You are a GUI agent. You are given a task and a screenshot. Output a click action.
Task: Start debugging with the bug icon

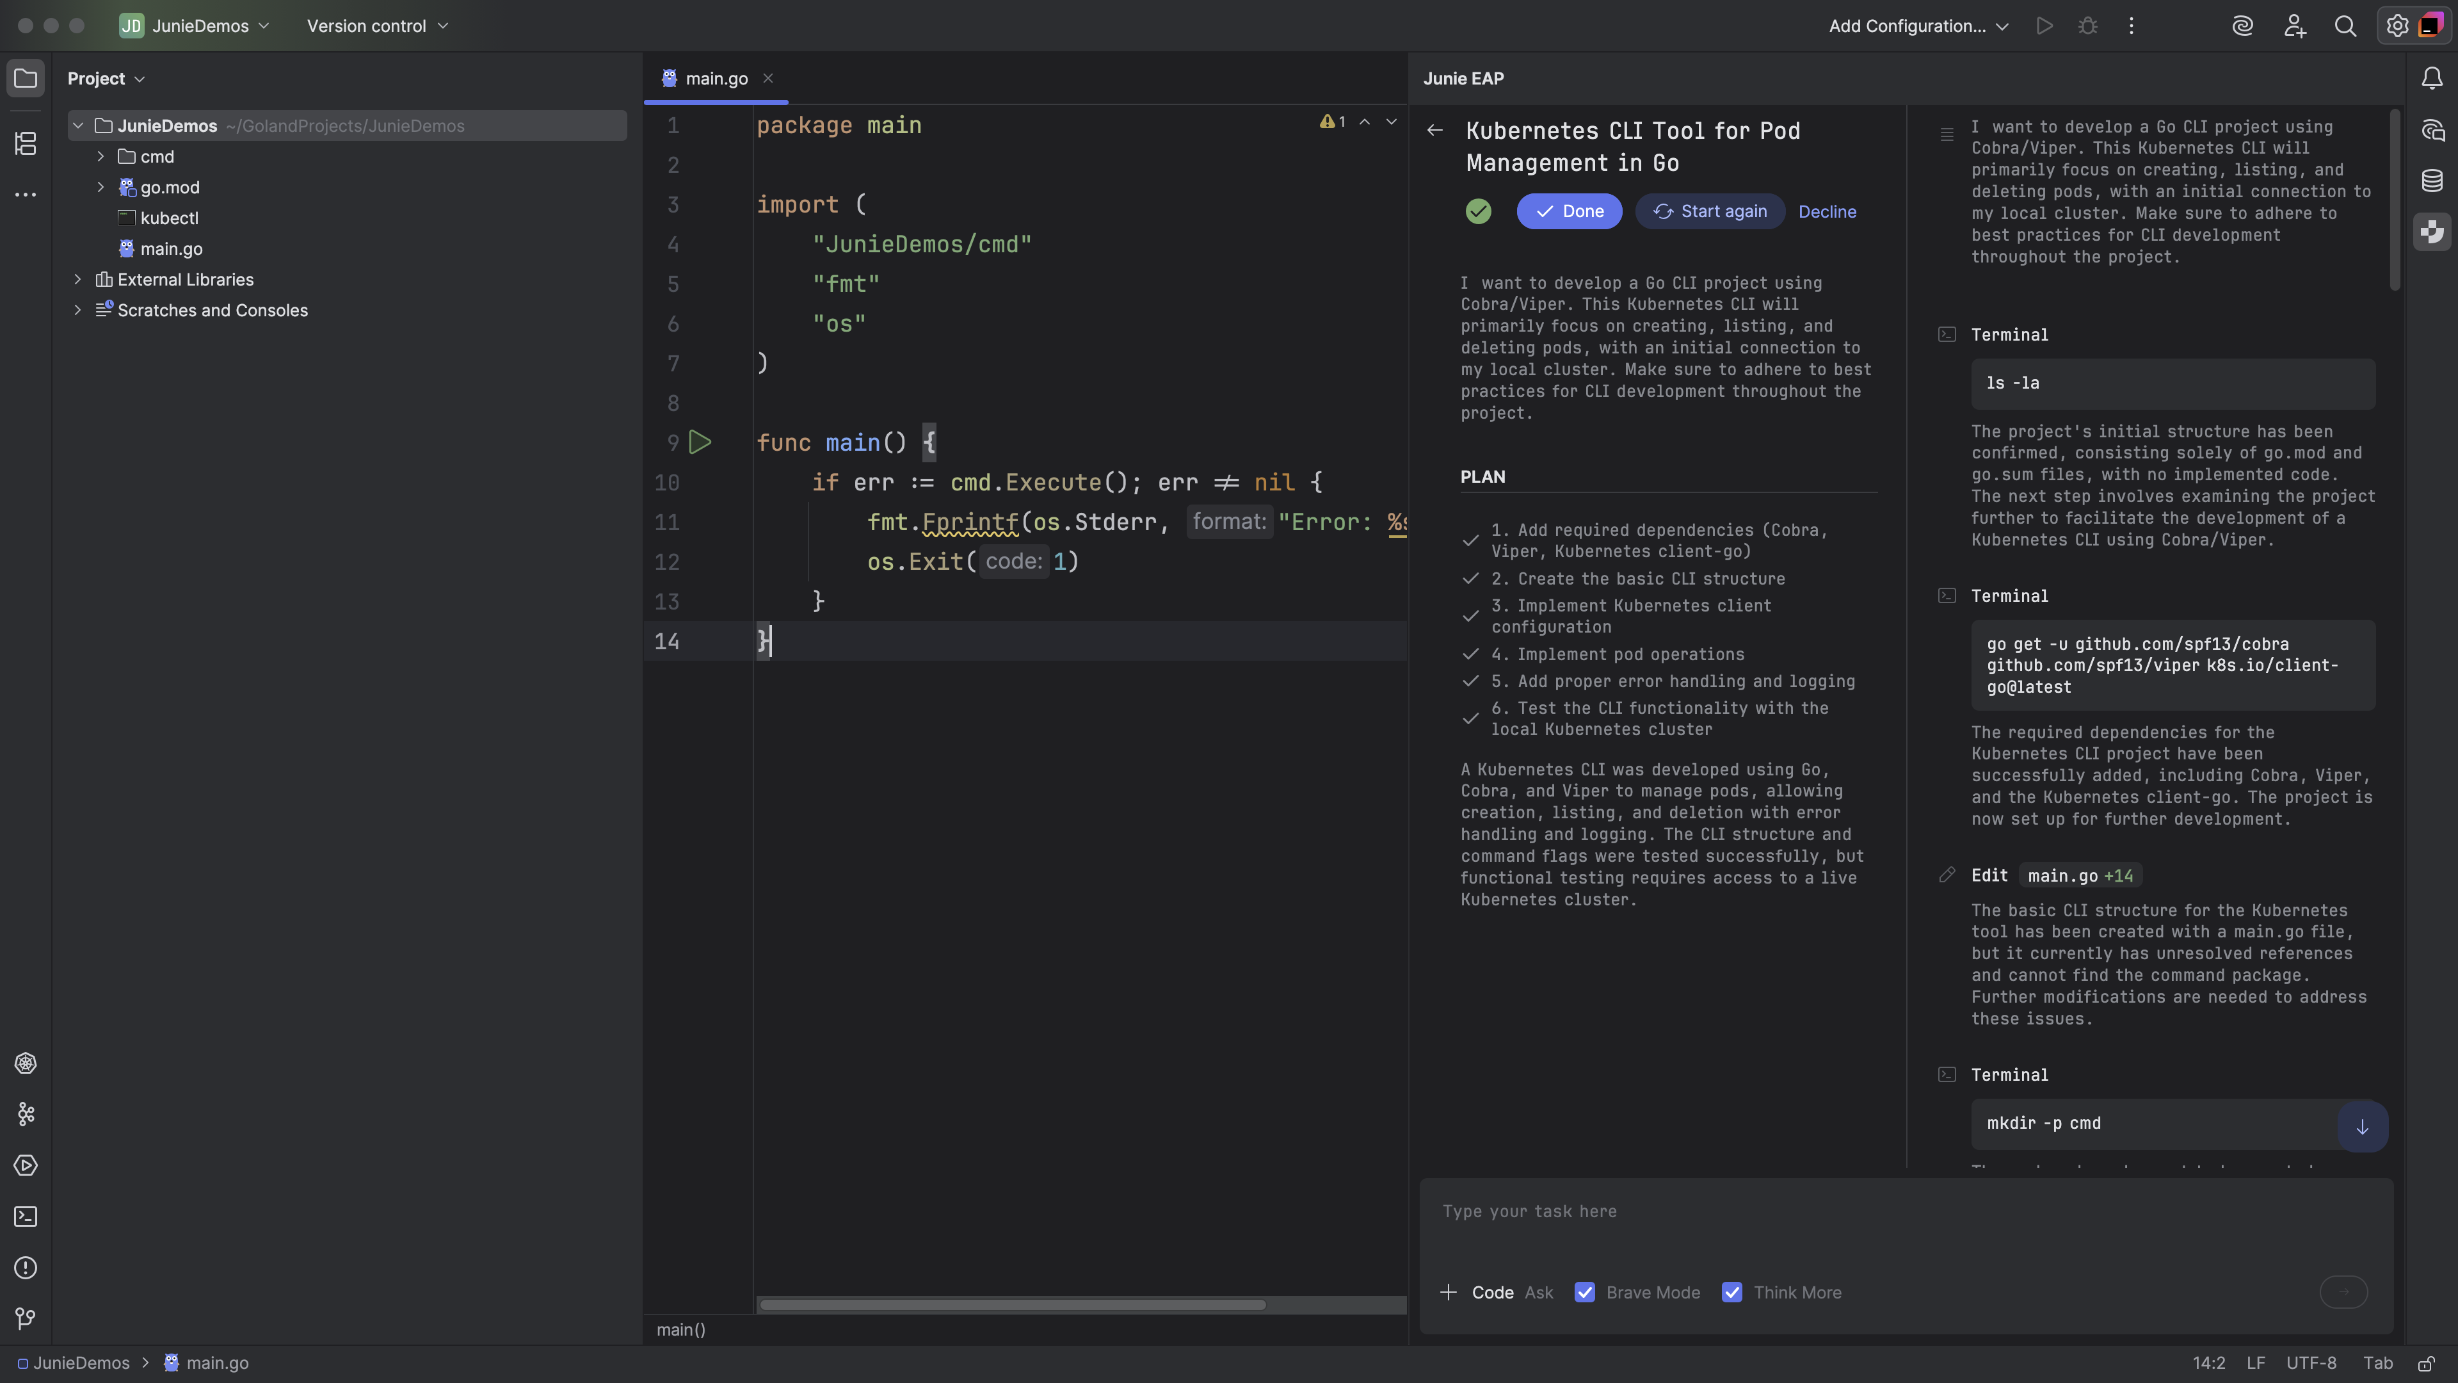(2088, 26)
